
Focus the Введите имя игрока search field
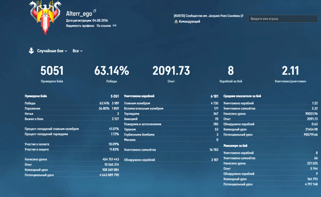(283, 19)
